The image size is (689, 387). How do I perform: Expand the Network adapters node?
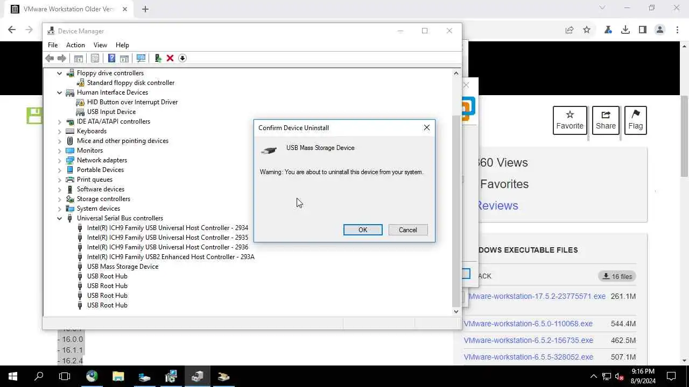click(x=60, y=160)
